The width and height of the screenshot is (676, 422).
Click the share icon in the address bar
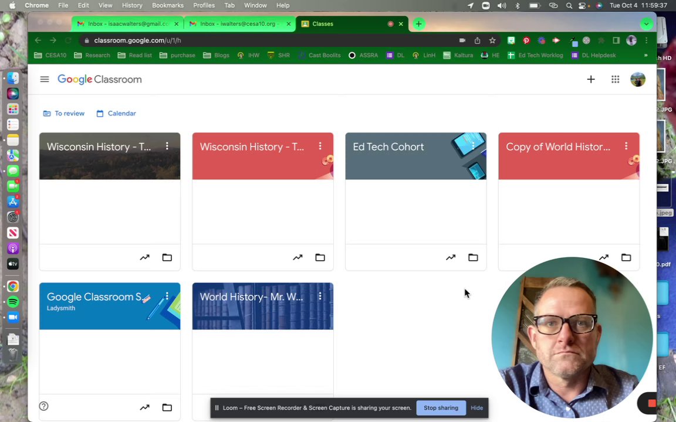(477, 40)
